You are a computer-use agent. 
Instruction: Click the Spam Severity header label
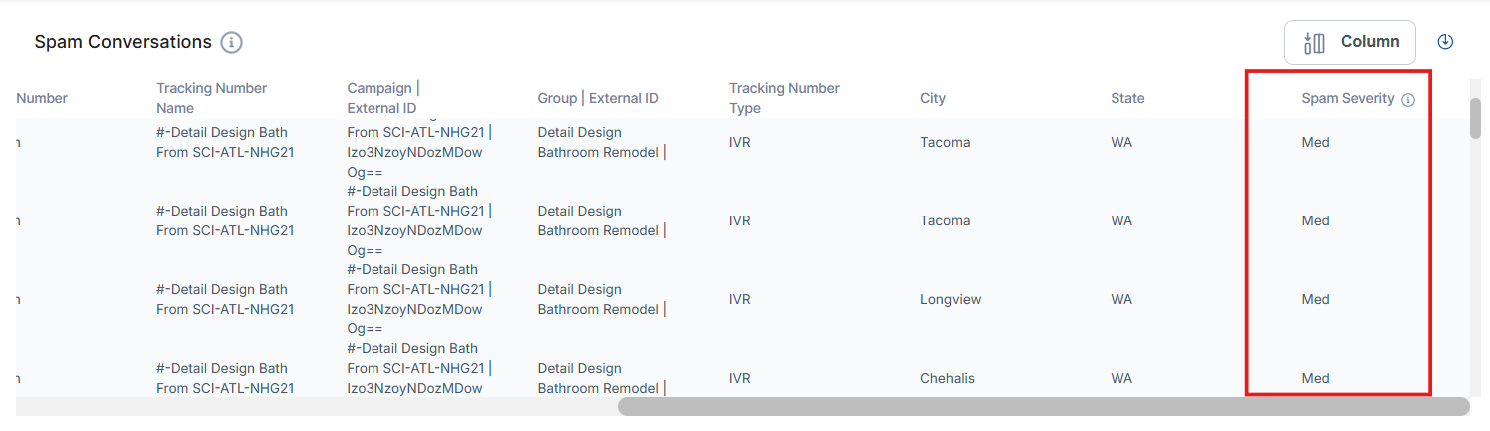click(1347, 98)
